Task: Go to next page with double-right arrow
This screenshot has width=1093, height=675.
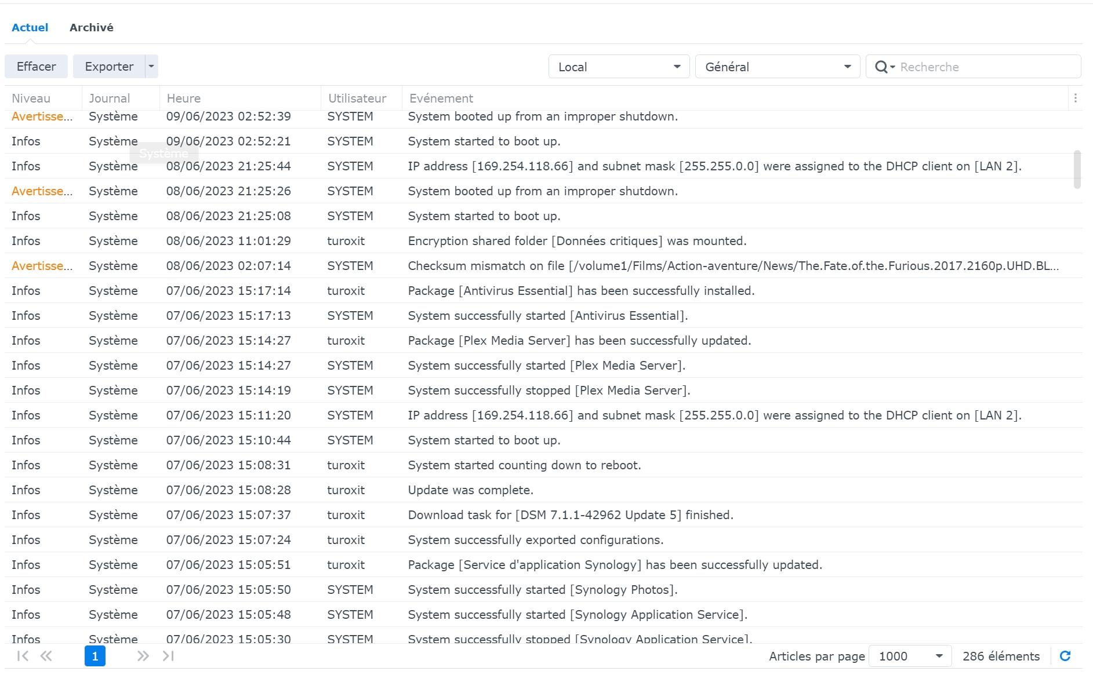Action: (x=143, y=656)
